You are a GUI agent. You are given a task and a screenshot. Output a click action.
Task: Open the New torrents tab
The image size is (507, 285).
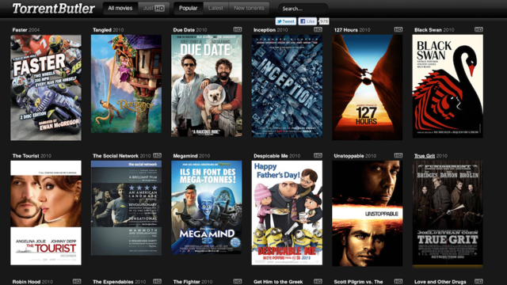click(x=249, y=9)
